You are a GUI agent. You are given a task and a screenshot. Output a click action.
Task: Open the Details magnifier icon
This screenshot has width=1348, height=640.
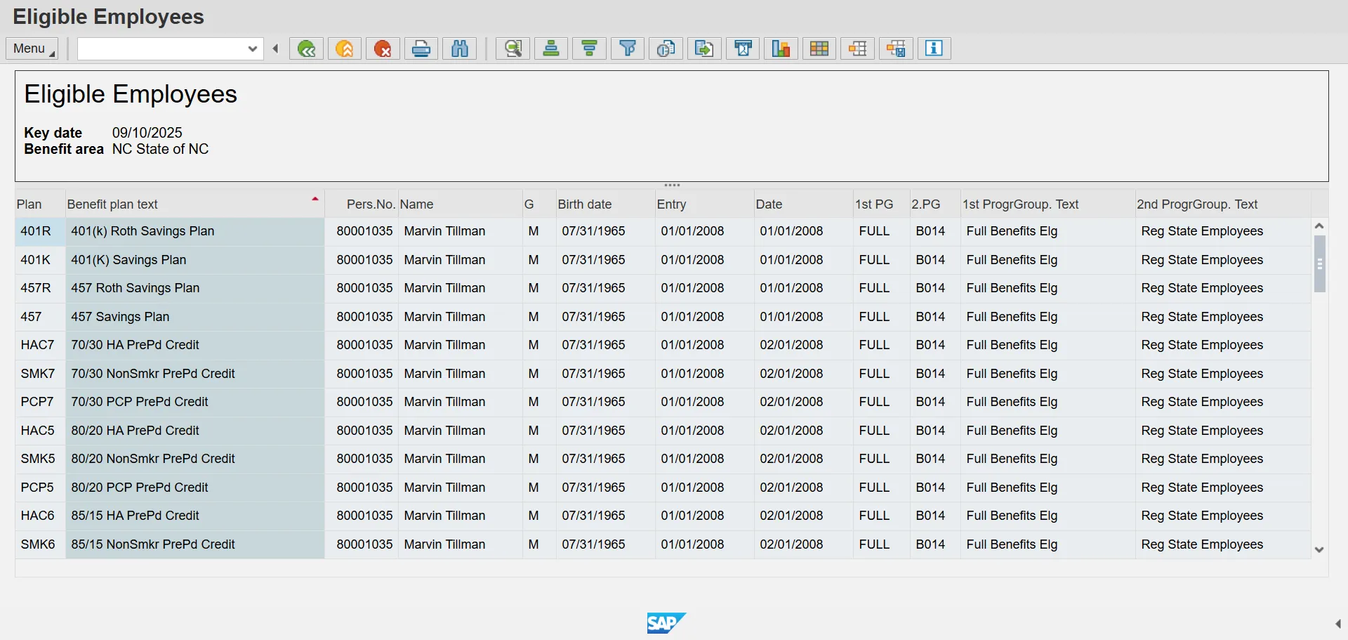coord(513,48)
